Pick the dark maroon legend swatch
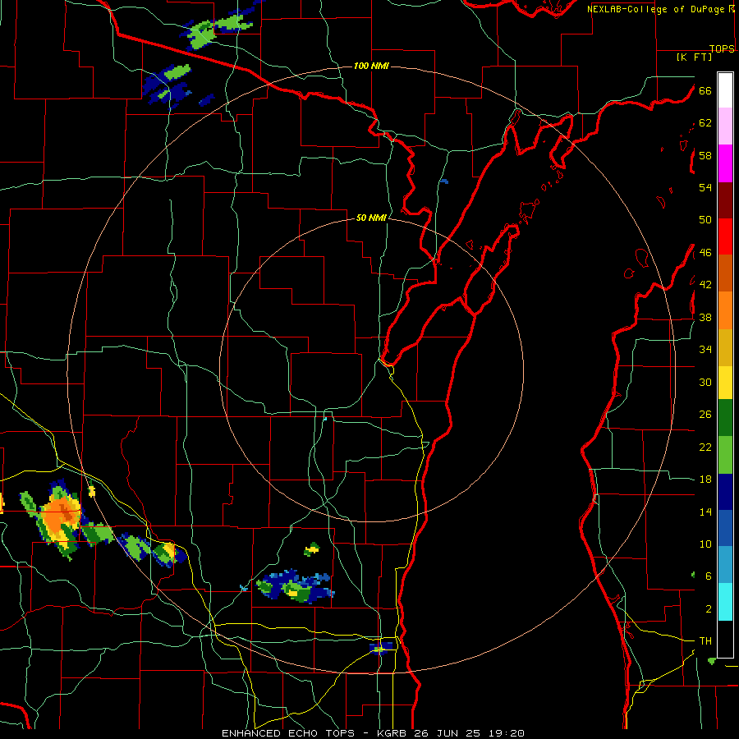 pos(725,200)
